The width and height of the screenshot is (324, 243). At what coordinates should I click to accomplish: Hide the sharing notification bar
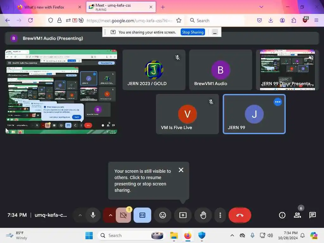[215, 32]
